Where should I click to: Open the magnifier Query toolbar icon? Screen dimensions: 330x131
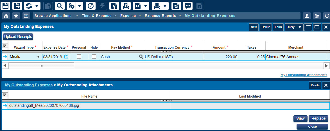(x=60, y=6)
